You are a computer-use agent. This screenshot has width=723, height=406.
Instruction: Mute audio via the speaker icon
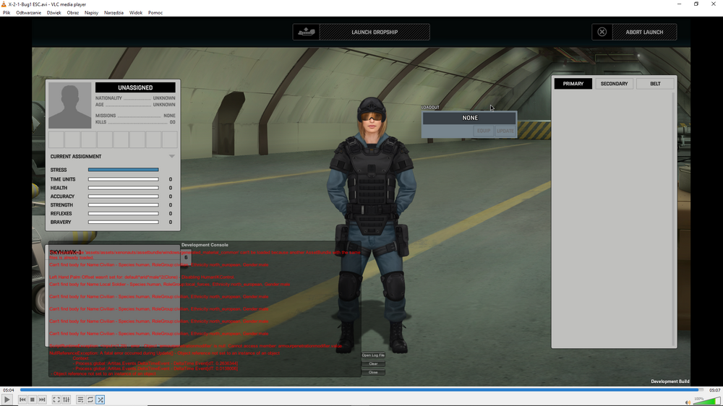click(688, 402)
